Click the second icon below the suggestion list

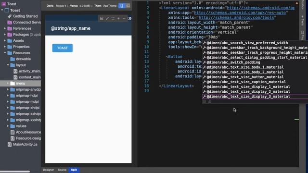[210, 101]
